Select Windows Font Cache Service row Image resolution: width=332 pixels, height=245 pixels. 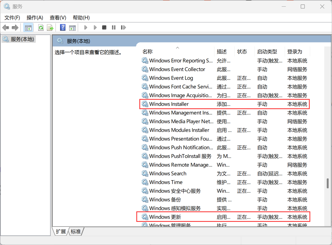click(225, 87)
